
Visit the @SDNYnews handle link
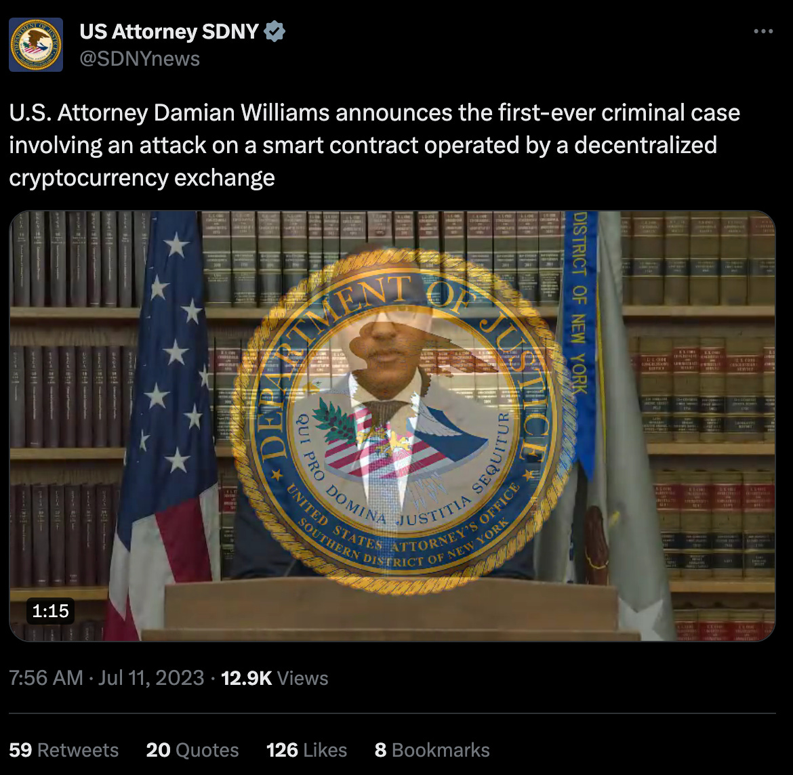click(140, 59)
